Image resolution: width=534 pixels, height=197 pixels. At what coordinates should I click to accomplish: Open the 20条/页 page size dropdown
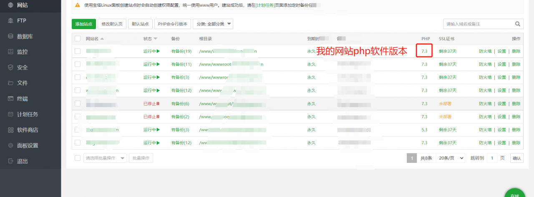(451, 158)
